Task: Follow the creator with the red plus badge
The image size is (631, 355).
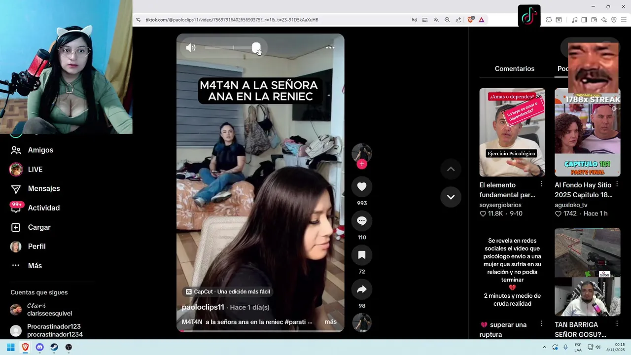Action: (362, 164)
